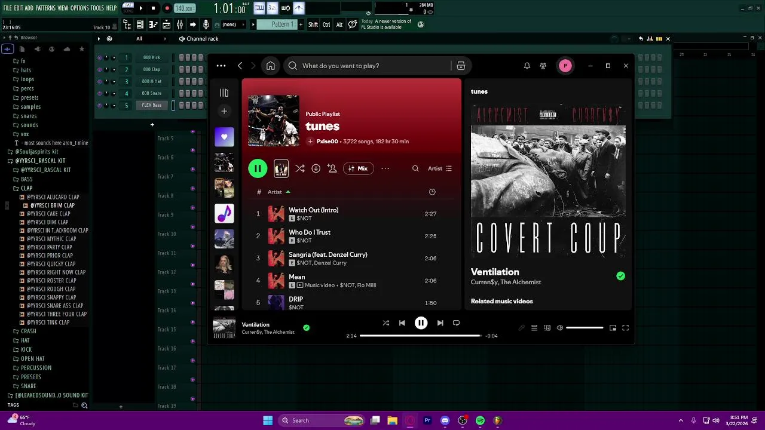
Task: Open FL Studio TOOLS menu
Action: pyautogui.click(x=97, y=8)
